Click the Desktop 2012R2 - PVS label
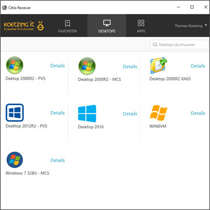This screenshot has height=210, width=210. click(26, 126)
